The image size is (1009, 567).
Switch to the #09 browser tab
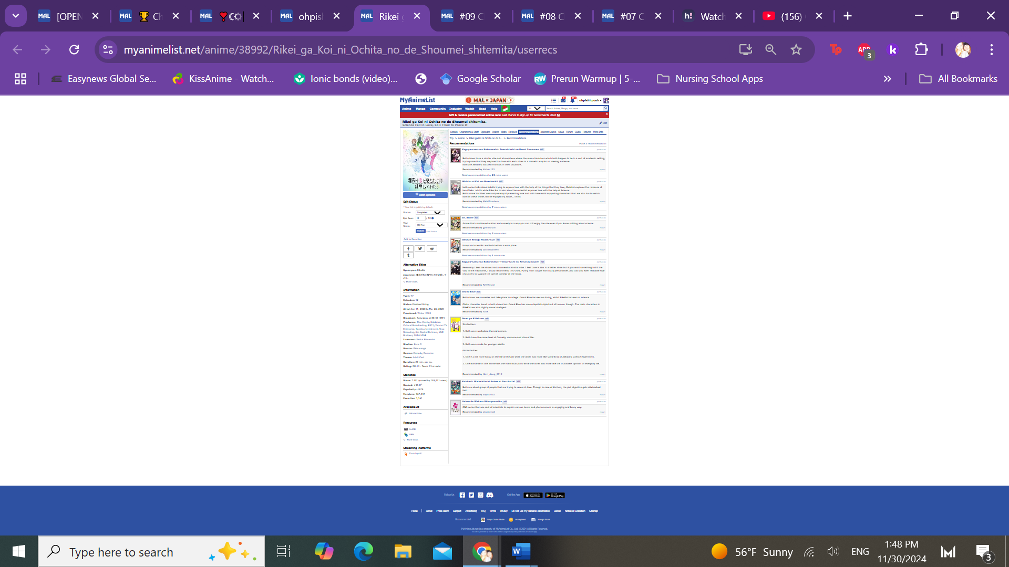[471, 16]
